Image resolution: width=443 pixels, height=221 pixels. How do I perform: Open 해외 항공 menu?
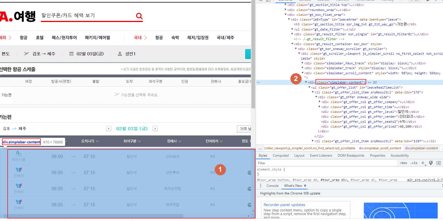tap(24, 38)
